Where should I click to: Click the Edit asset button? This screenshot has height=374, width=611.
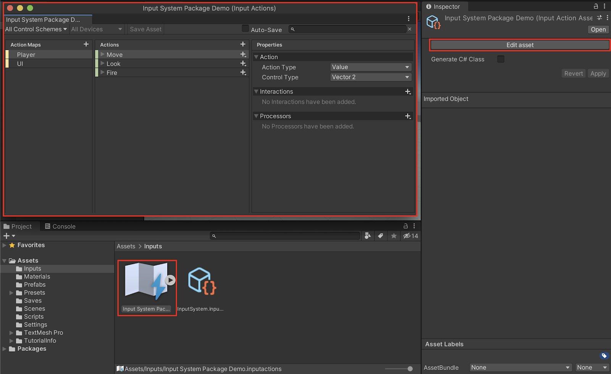pyautogui.click(x=519, y=45)
